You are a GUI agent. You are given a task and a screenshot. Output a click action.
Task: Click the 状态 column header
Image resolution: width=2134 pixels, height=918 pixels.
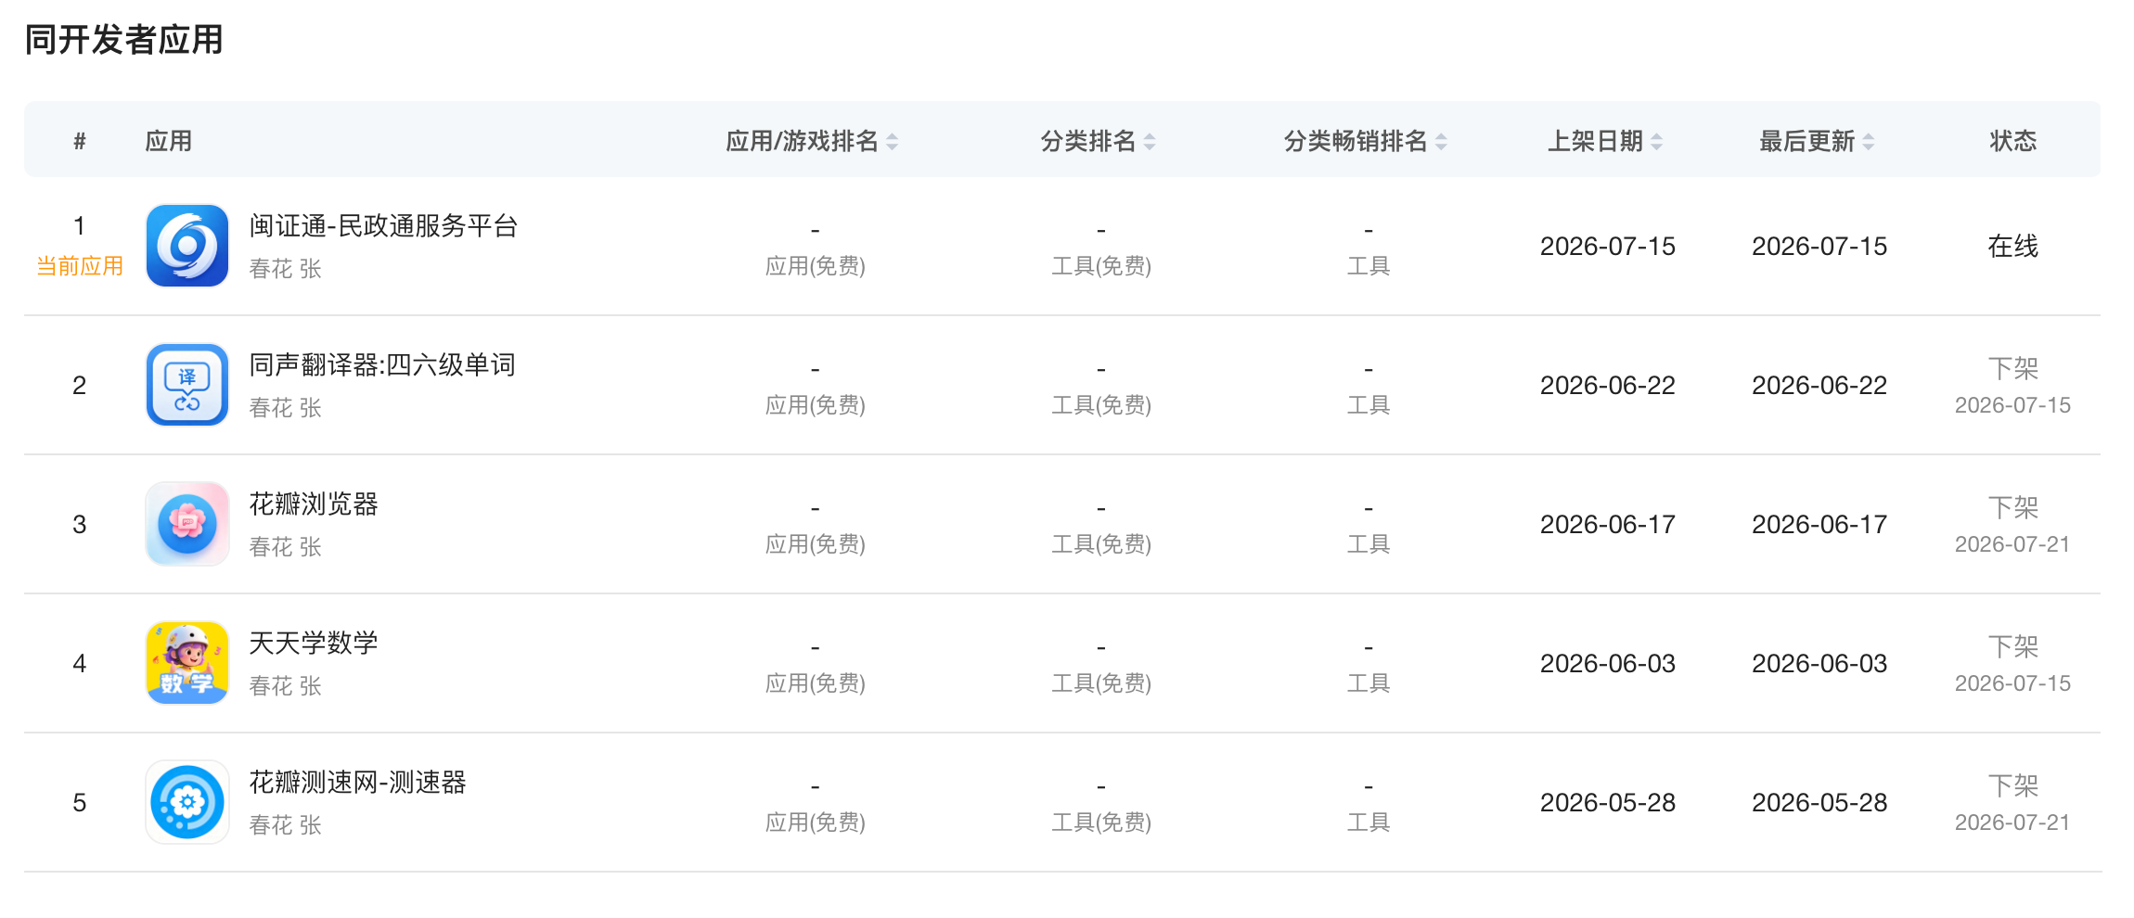click(2012, 141)
